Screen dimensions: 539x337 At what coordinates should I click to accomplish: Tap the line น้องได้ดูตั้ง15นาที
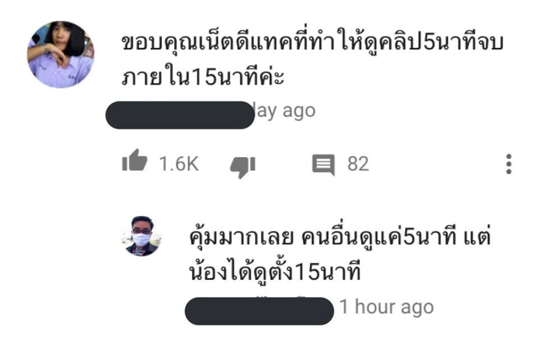tap(275, 271)
